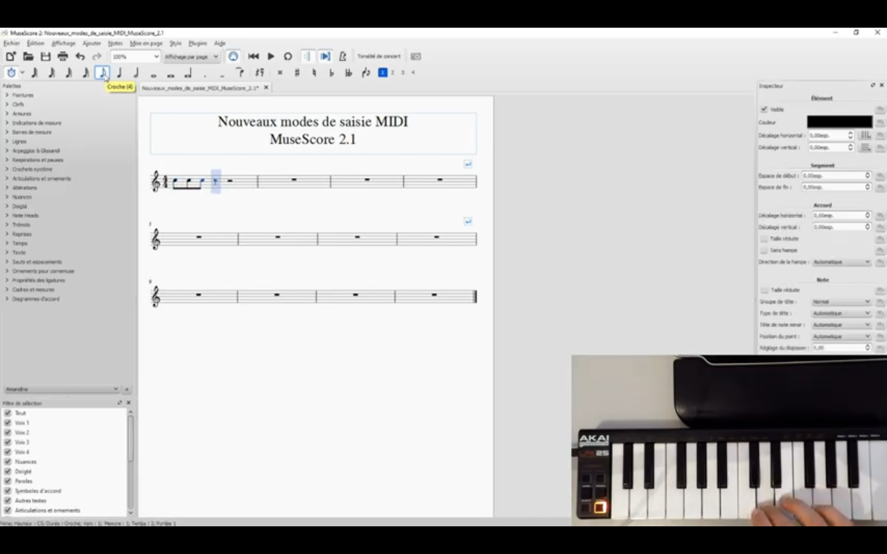The image size is (887, 554).
Task: Toggle the Voix 3 checkbox
Action: point(8,442)
